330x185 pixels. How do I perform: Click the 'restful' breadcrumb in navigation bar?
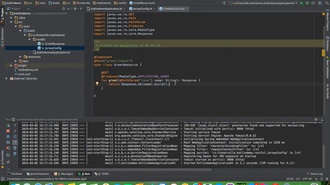[120, 3]
